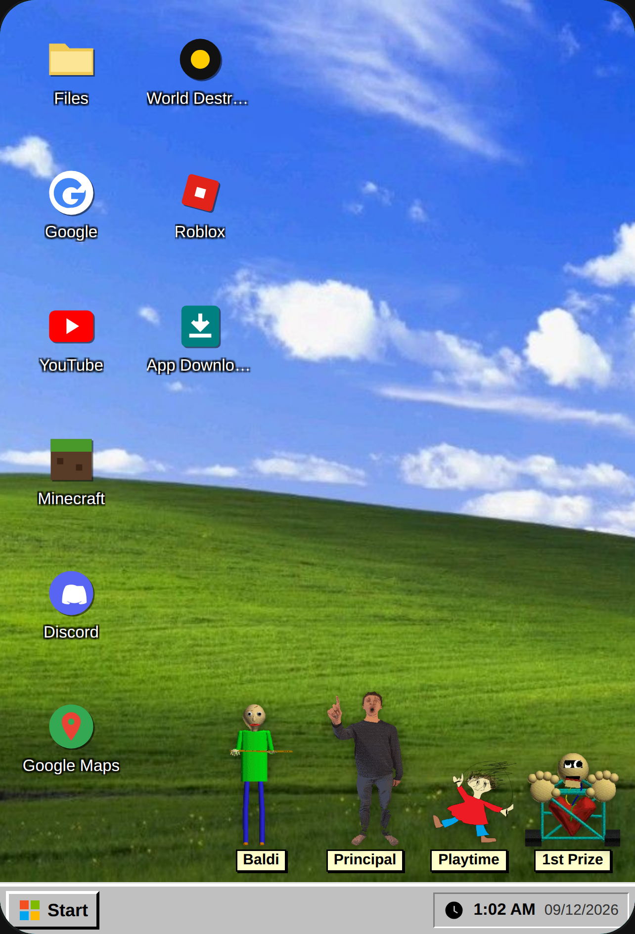The image size is (635, 934).
Task: Click the Minecraft label text
Action: tap(71, 499)
